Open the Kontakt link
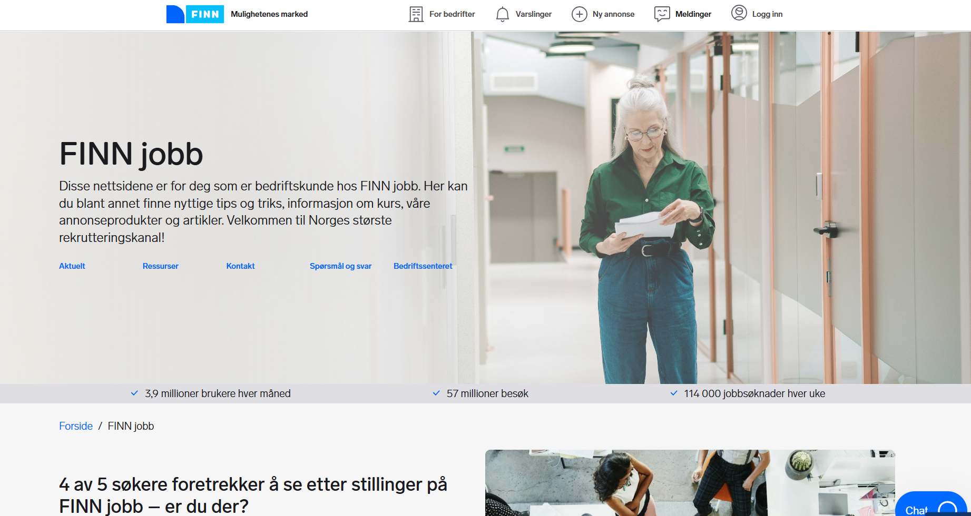 coord(241,266)
